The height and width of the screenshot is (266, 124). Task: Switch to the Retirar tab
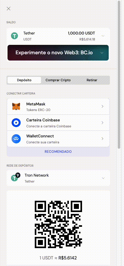[x=92, y=80]
